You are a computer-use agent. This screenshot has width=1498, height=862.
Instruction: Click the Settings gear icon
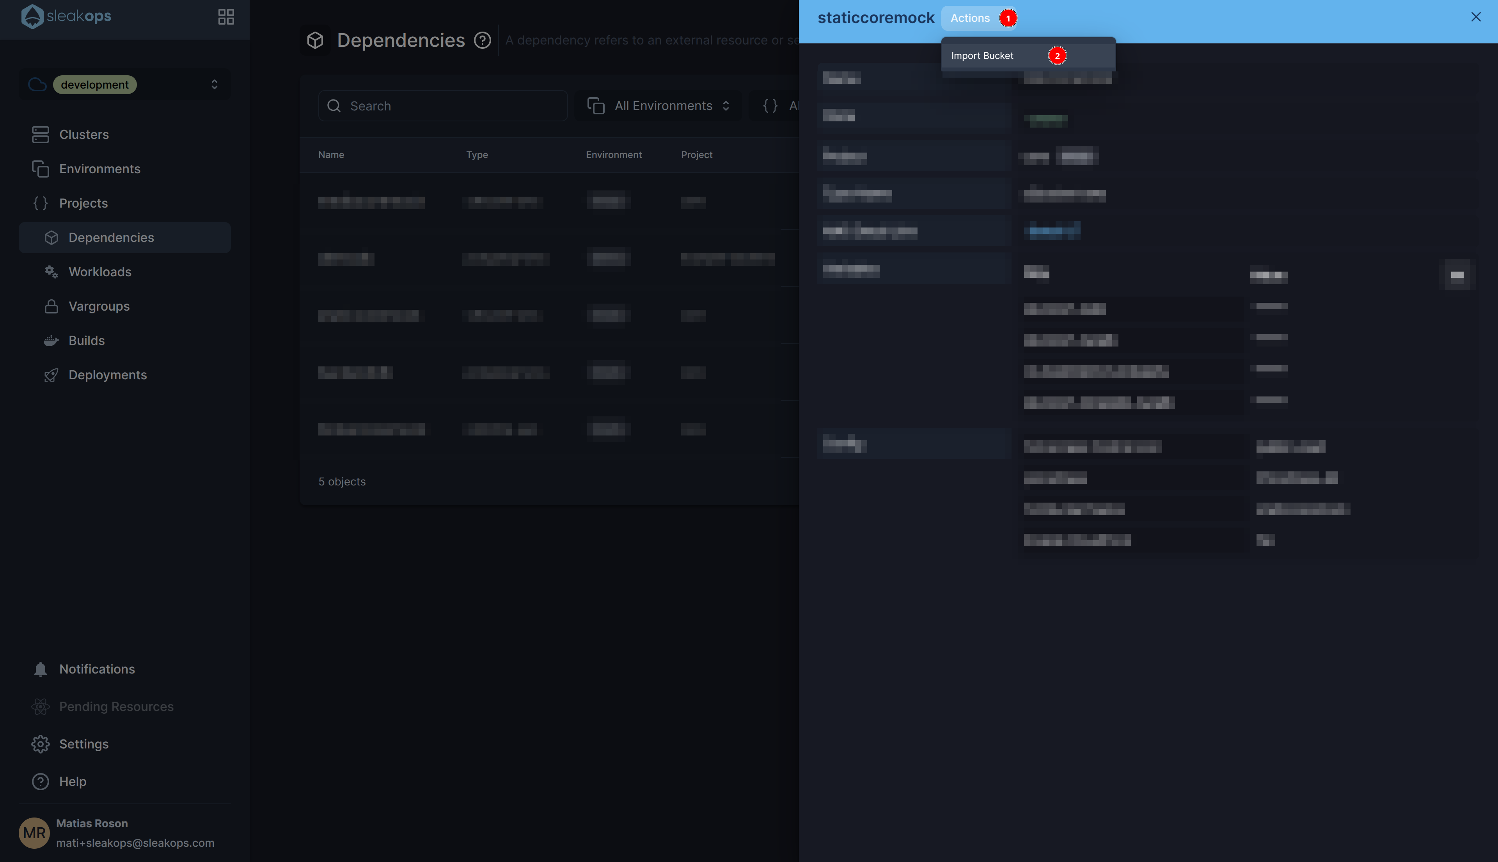pyautogui.click(x=40, y=744)
